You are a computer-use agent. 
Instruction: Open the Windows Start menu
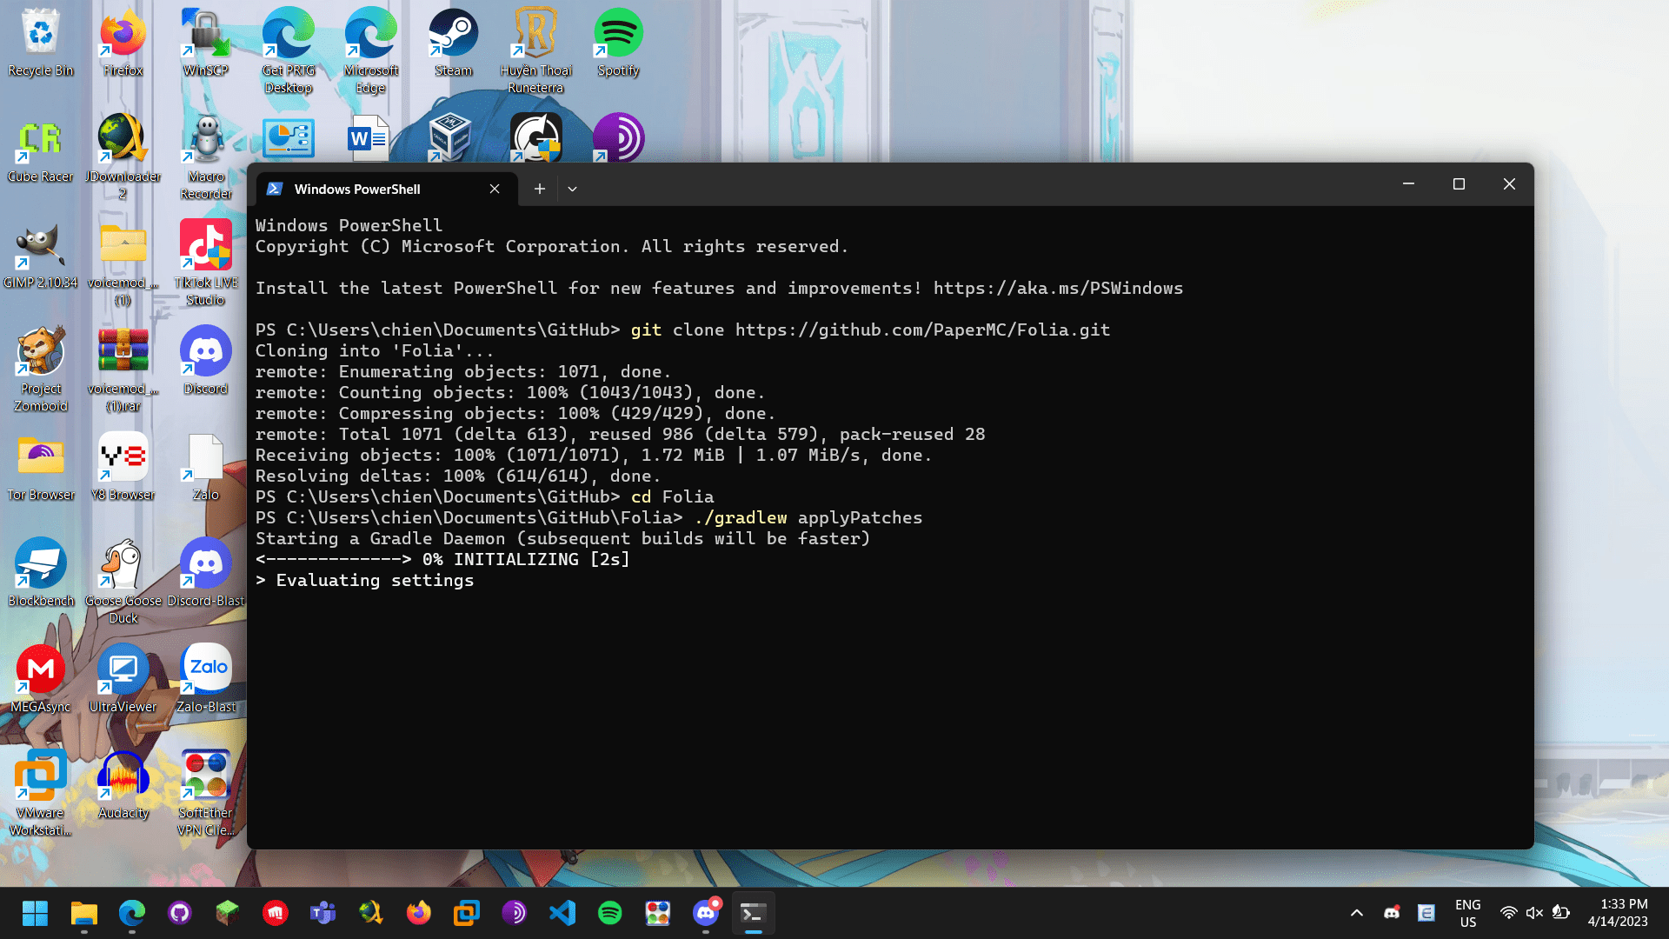point(35,913)
